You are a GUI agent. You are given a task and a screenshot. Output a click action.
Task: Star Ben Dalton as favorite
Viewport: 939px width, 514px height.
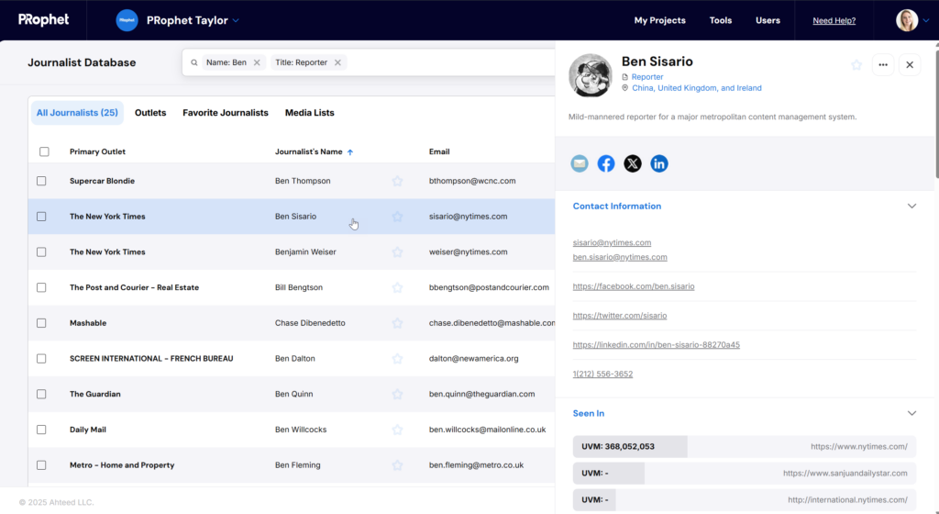397,359
